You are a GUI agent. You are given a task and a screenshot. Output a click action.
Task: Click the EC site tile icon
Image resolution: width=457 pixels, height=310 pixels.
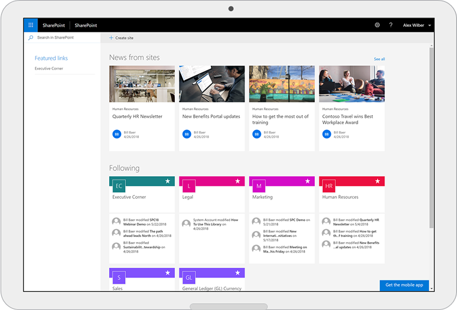(119, 186)
